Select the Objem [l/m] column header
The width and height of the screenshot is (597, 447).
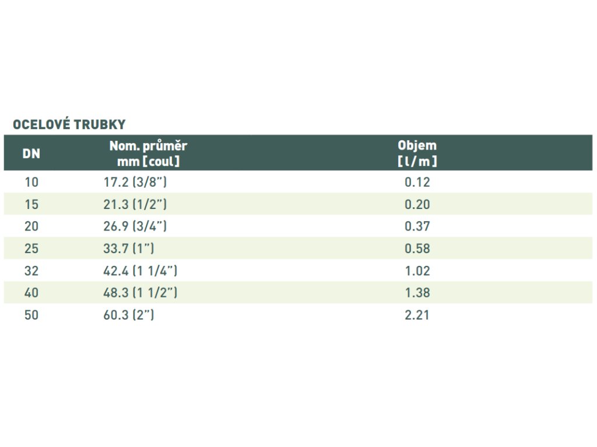coord(417,154)
